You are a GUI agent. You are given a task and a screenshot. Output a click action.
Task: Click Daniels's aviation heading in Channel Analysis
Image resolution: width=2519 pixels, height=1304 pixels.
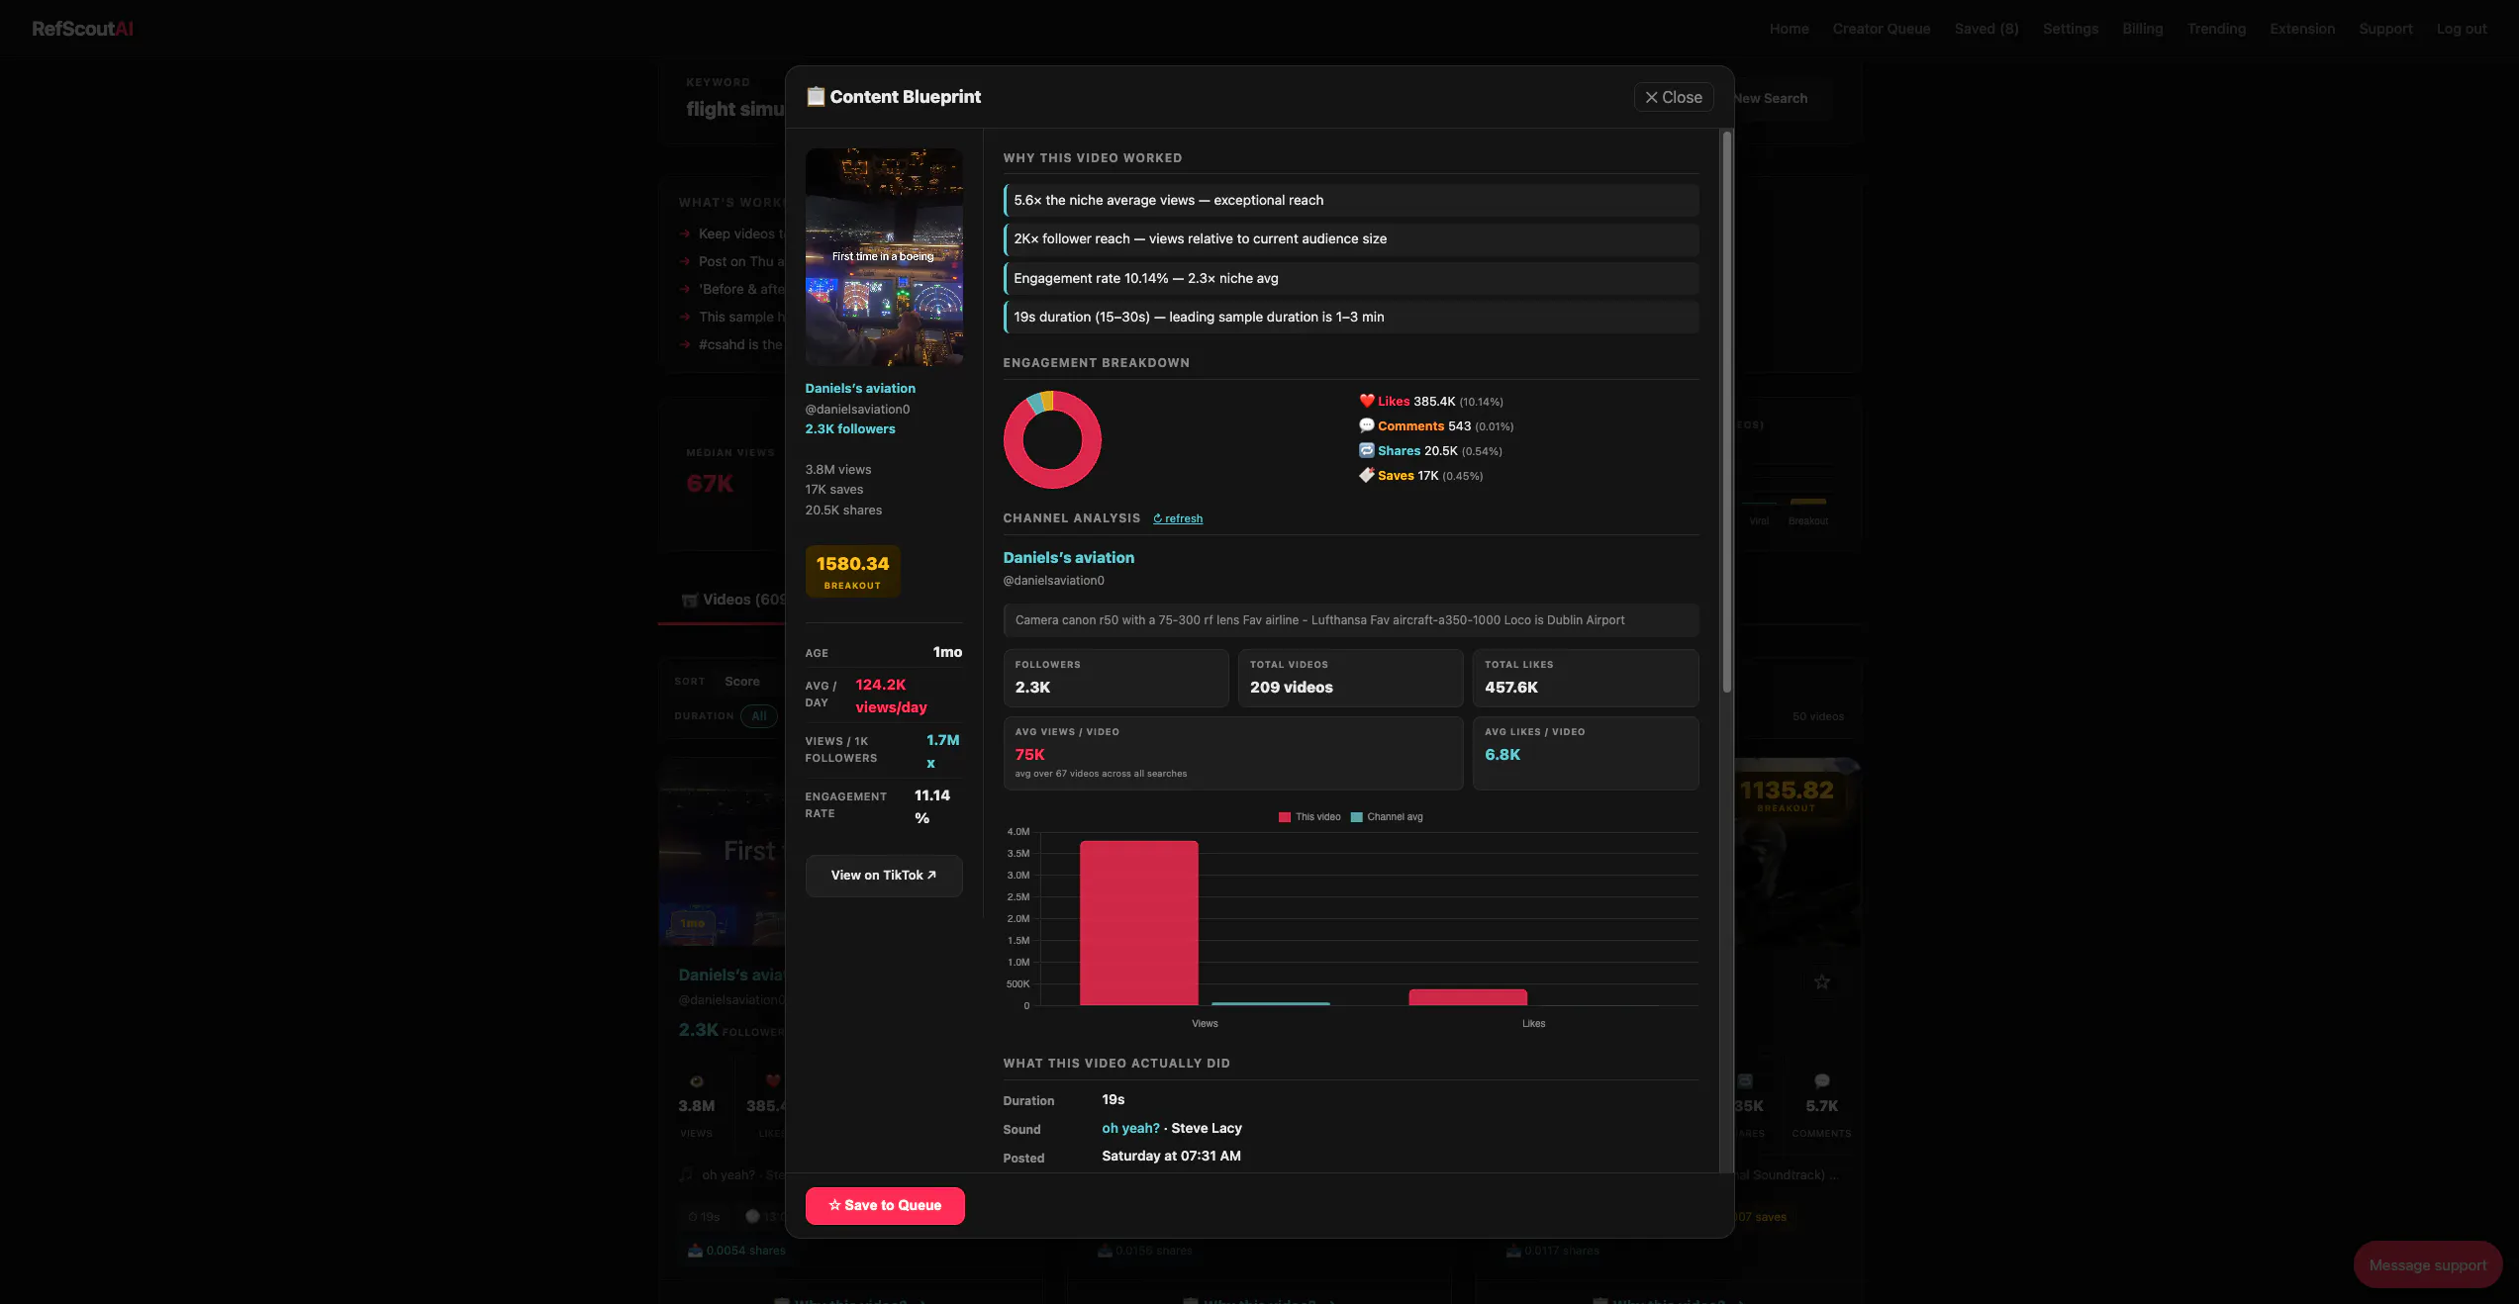click(1069, 558)
